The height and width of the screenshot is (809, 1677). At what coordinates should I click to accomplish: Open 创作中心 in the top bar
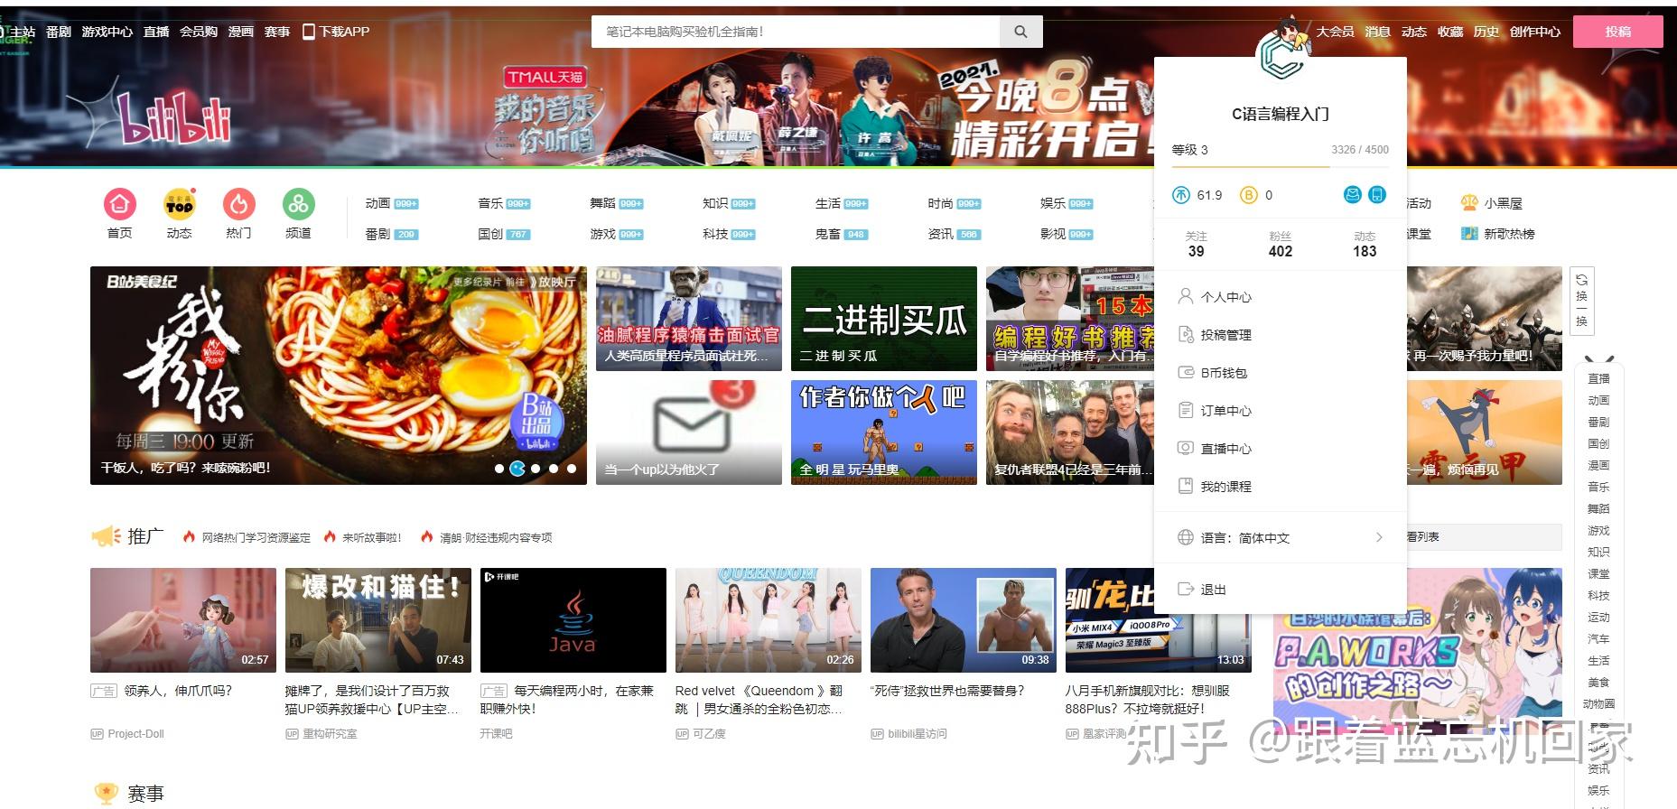tap(1534, 32)
